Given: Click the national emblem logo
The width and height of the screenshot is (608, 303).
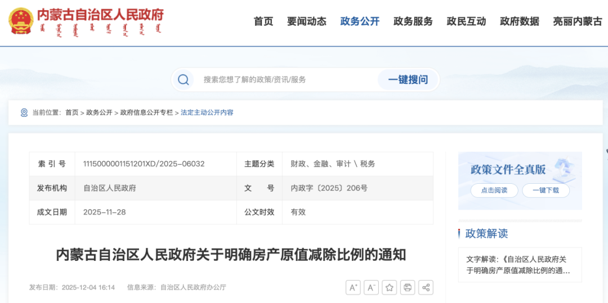Looking at the screenshot, I should [x=21, y=21].
